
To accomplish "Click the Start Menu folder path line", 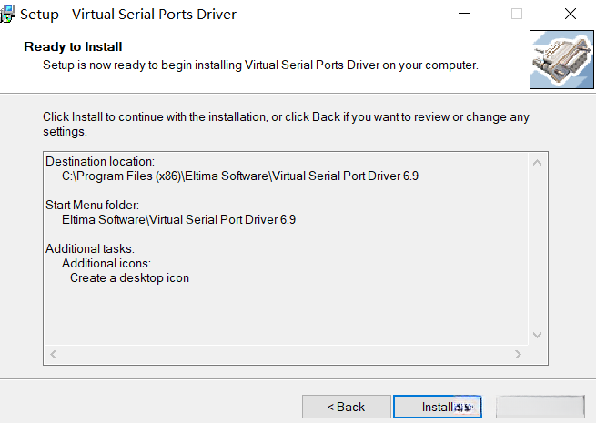I will click(x=178, y=219).
